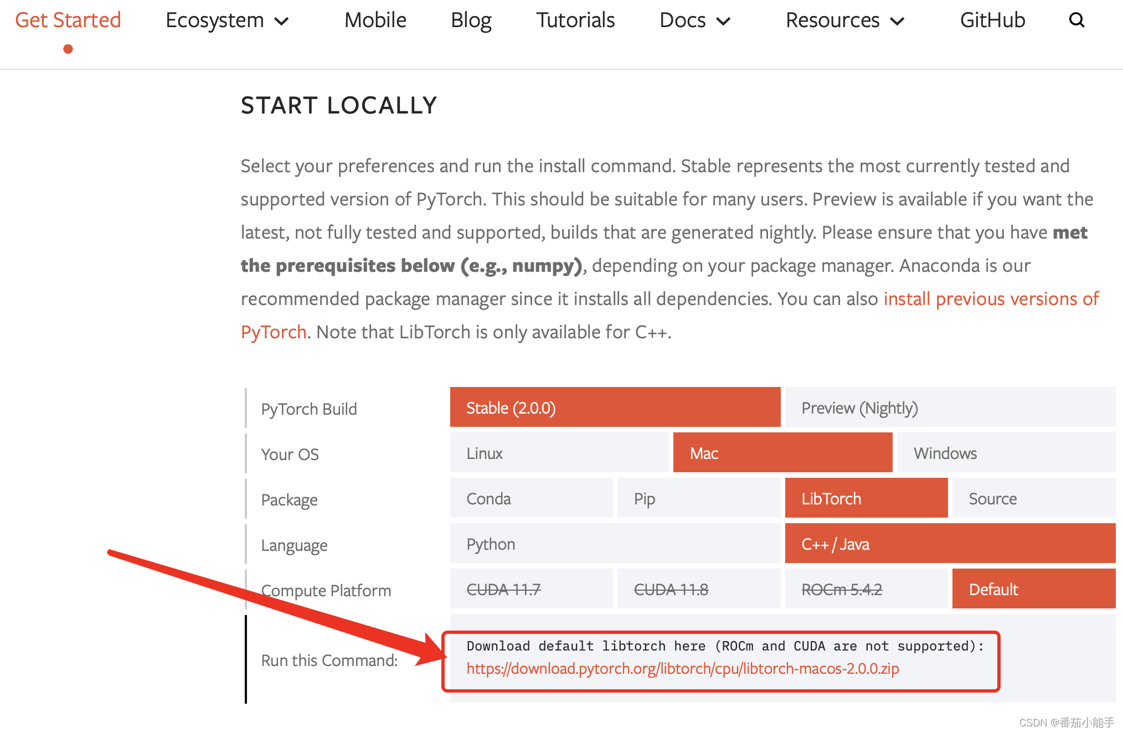Select ROCm 5.4.2 compute platform
Screen dimensions: 1123x733
click(x=867, y=589)
